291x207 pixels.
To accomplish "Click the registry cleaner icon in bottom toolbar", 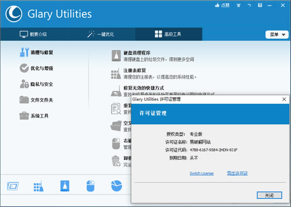I will [39, 186].
